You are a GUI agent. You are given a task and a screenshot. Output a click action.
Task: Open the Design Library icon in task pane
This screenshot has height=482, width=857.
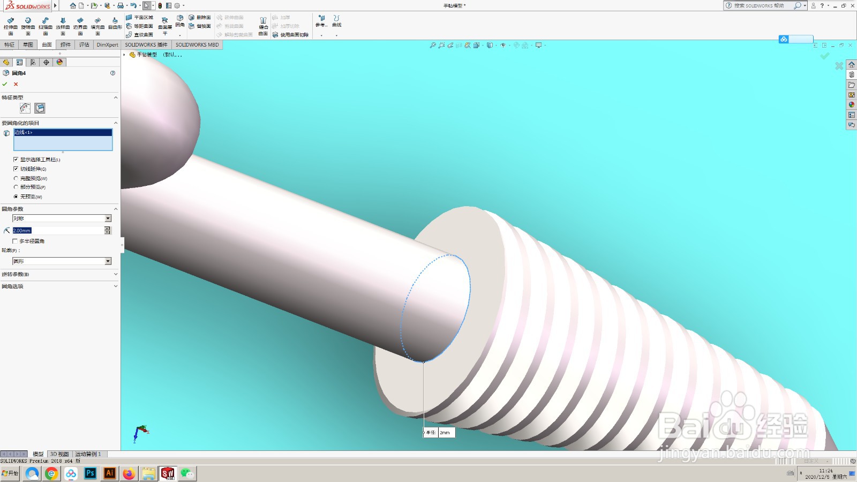coord(852,75)
